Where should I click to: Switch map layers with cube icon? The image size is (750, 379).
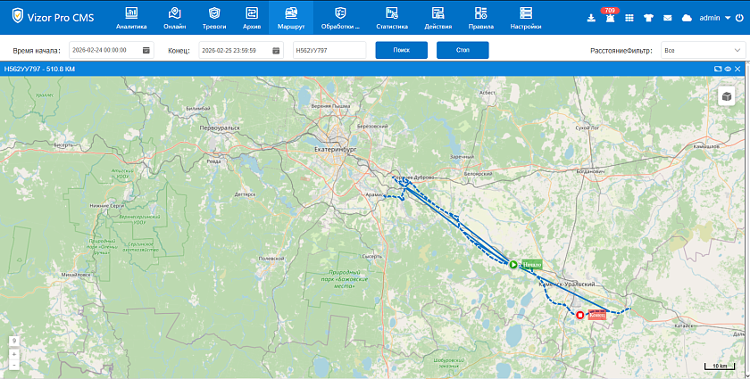726,97
